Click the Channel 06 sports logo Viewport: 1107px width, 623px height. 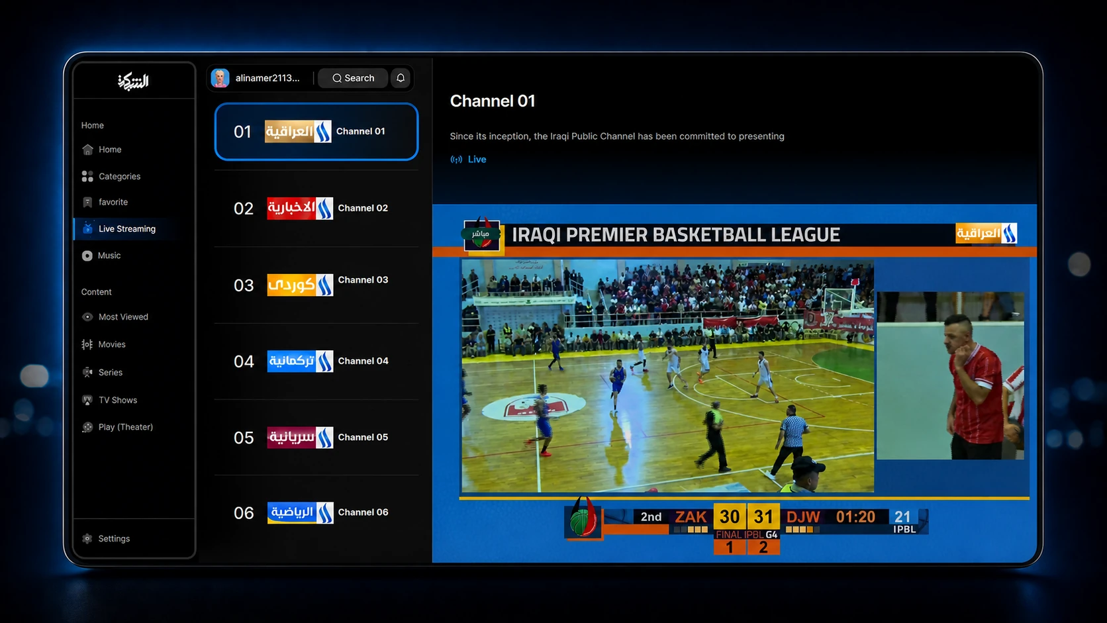pyautogui.click(x=300, y=512)
